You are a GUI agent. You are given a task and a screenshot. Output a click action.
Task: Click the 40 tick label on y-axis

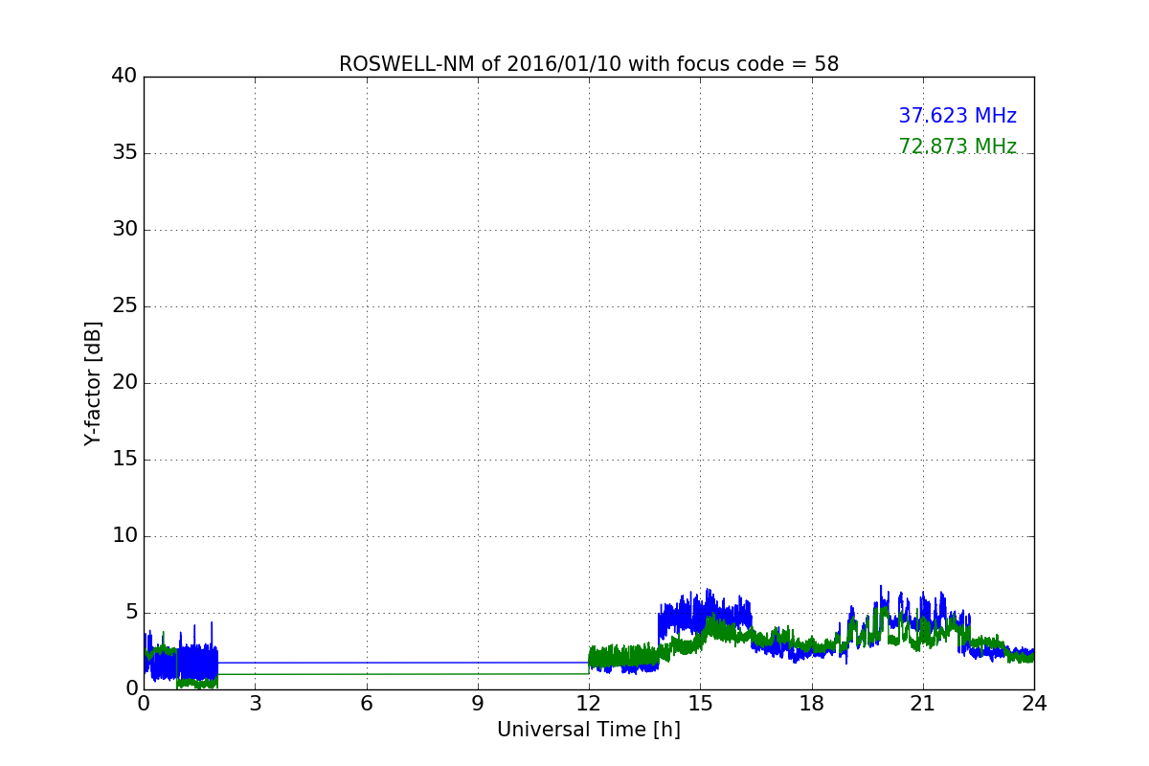pyautogui.click(x=124, y=77)
